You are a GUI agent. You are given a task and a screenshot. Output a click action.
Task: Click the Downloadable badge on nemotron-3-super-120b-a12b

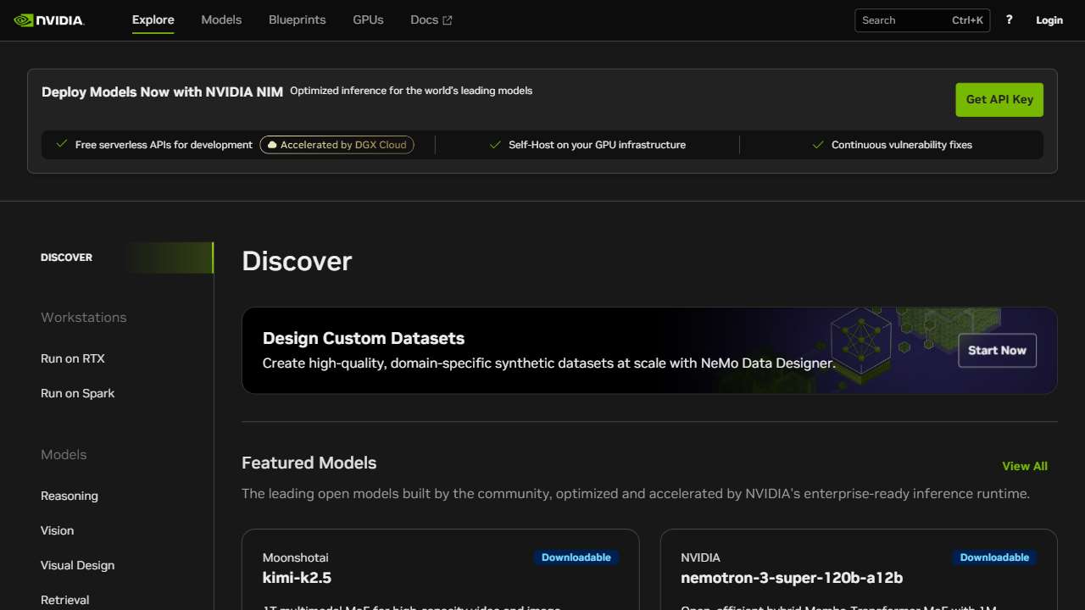[994, 557]
